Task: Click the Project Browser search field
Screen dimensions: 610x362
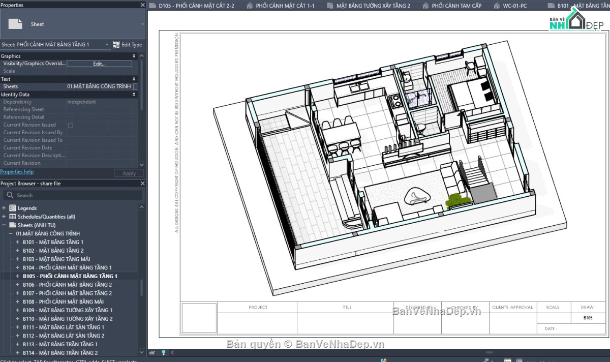Action: point(72,195)
